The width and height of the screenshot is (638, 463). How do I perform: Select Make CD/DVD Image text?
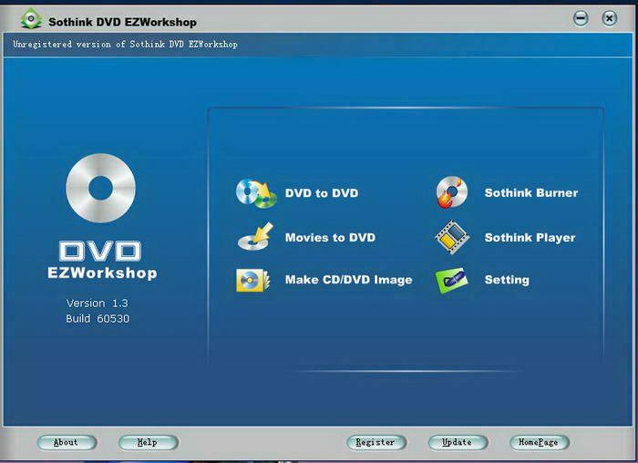[349, 280]
